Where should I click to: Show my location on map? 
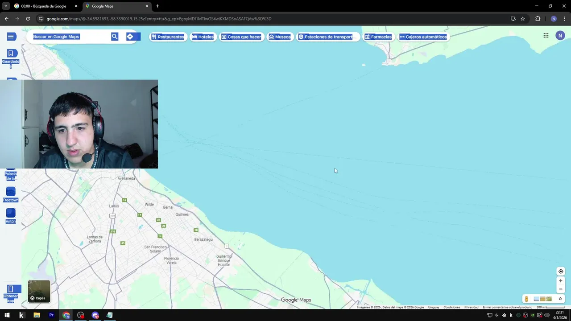561,272
